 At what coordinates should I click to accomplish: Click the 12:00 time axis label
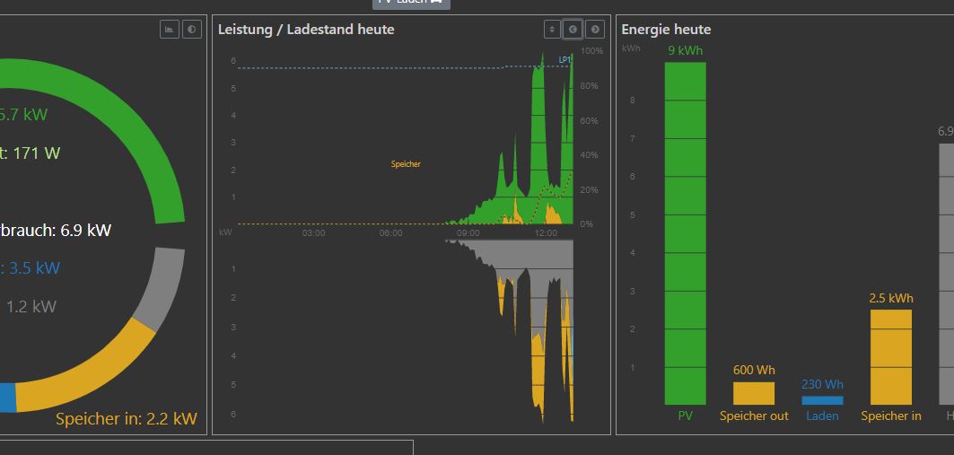546,233
